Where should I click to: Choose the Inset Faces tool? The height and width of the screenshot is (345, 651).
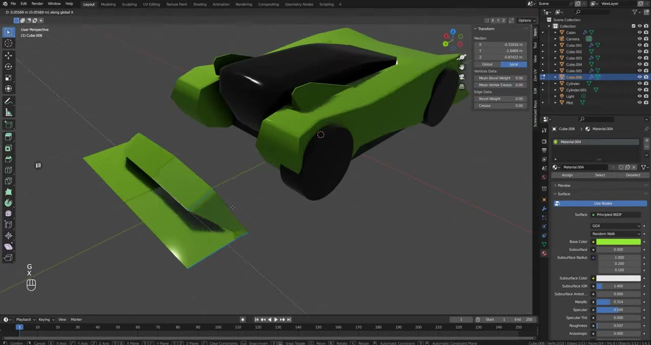[8, 148]
